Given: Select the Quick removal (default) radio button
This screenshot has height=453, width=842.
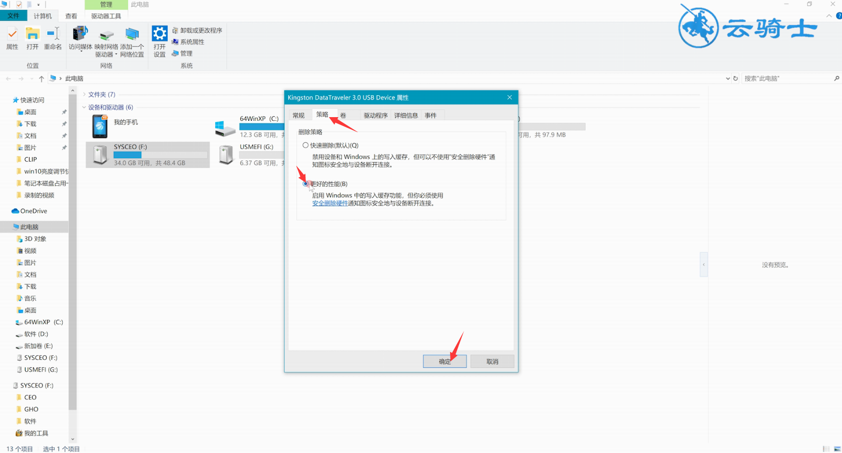Looking at the screenshot, I should [x=305, y=145].
